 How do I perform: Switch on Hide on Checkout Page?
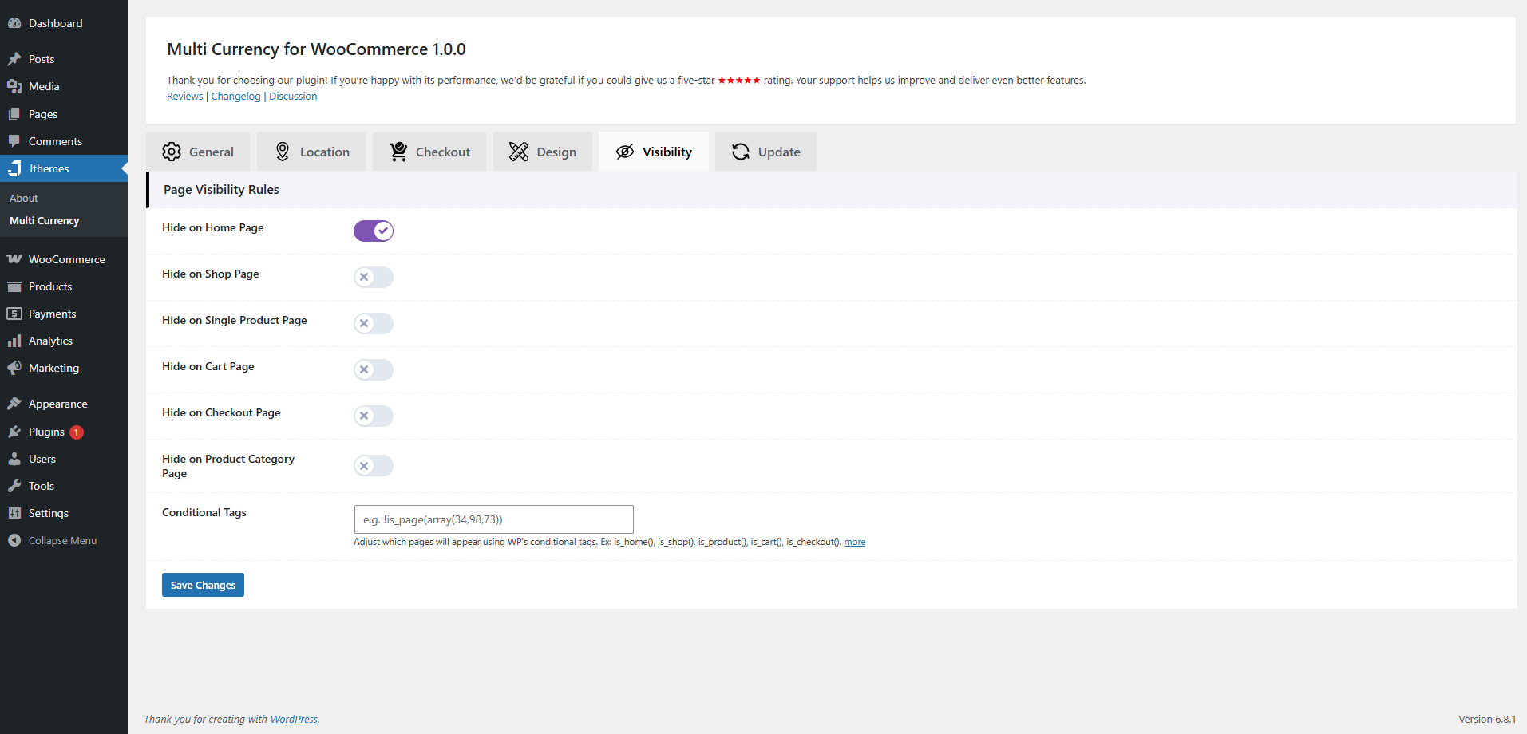pyautogui.click(x=374, y=416)
